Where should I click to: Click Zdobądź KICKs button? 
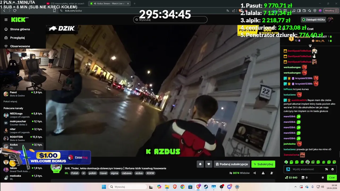(x=313, y=20)
